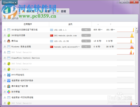
Task: Select the PPTV网络电视 row name
Action: click(x=18, y=75)
